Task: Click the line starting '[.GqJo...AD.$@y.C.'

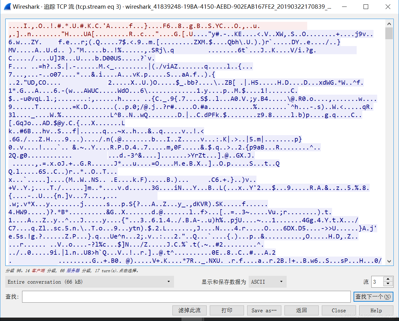Action: tap(67, 123)
